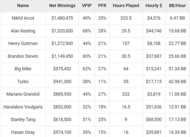The image size is (190, 137).
Task: Click the PFR column header
Action: coord(102,6)
